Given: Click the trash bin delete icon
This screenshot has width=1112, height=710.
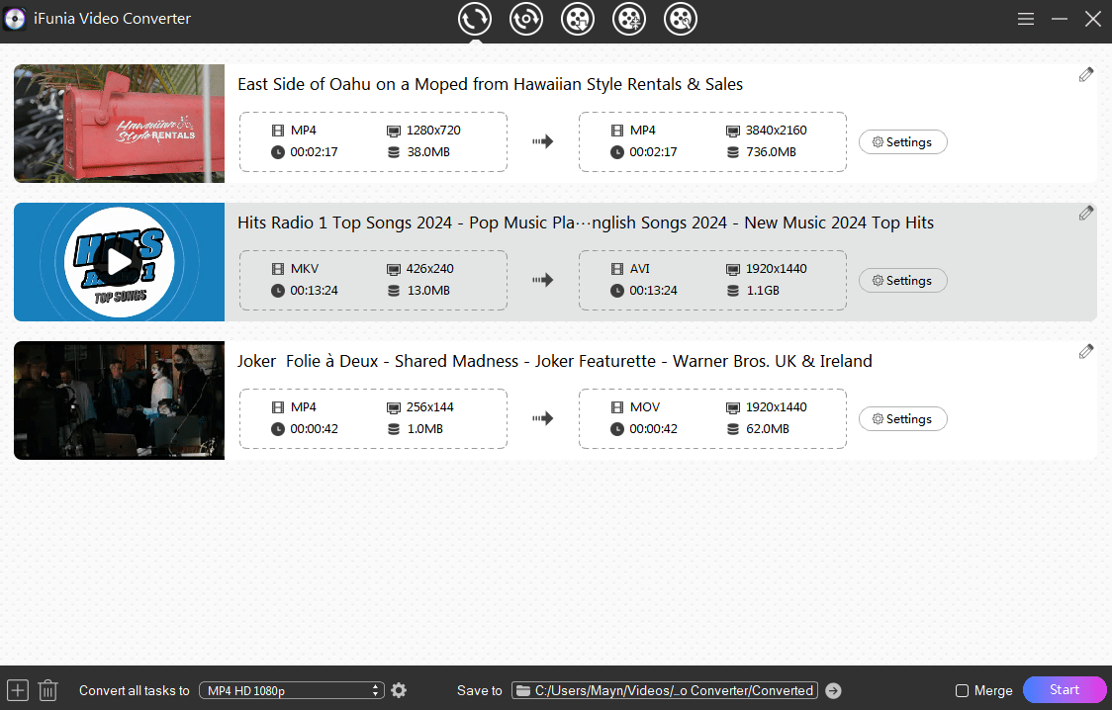Looking at the screenshot, I should [x=48, y=690].
